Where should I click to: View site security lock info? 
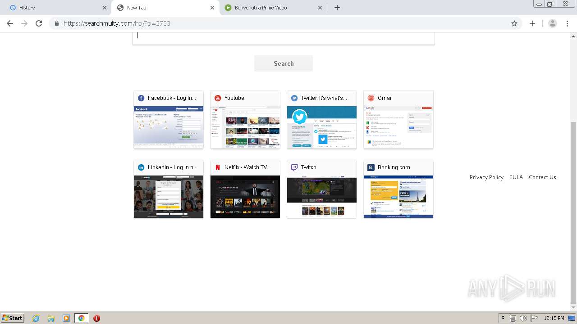(56, 23)
